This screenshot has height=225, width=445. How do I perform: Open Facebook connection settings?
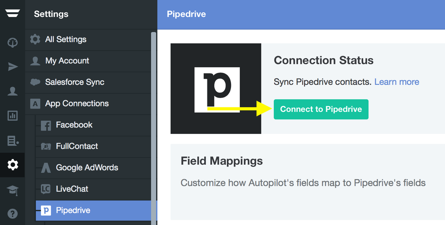93,125
